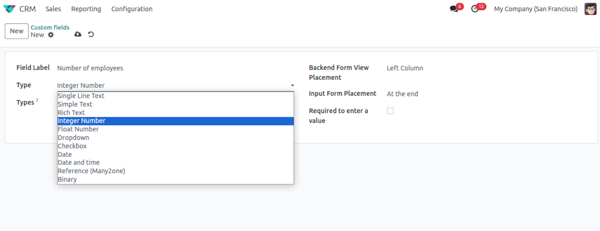Discard changes with undo arrow icon
The height and width of the screenshot is (231, 600).
[x=91, y=35]
